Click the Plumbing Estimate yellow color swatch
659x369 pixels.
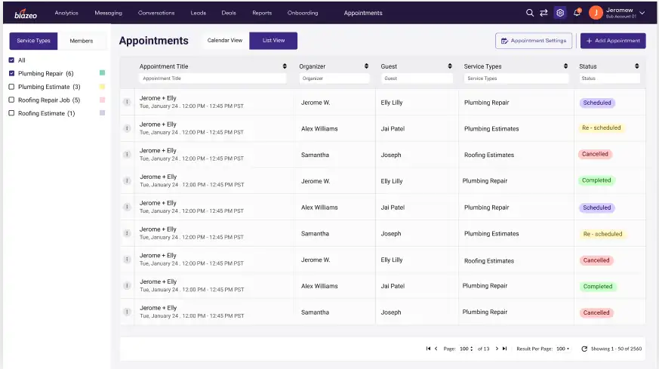tap(102, 86)
